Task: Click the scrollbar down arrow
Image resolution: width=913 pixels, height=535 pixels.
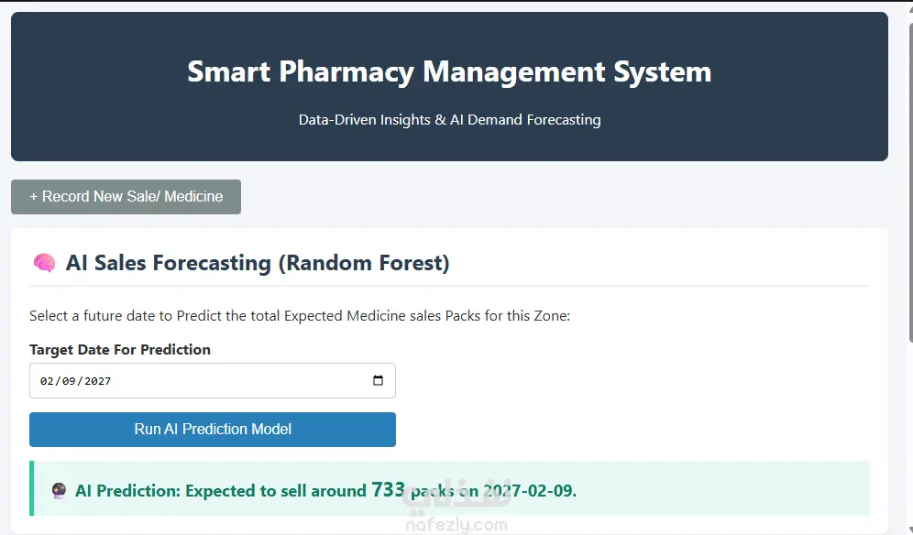Action: coord(910,530)
